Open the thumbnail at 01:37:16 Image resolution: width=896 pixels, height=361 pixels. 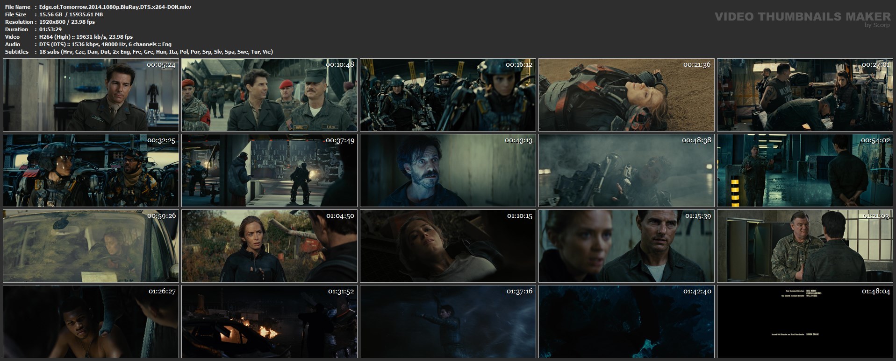coord(448,321)
